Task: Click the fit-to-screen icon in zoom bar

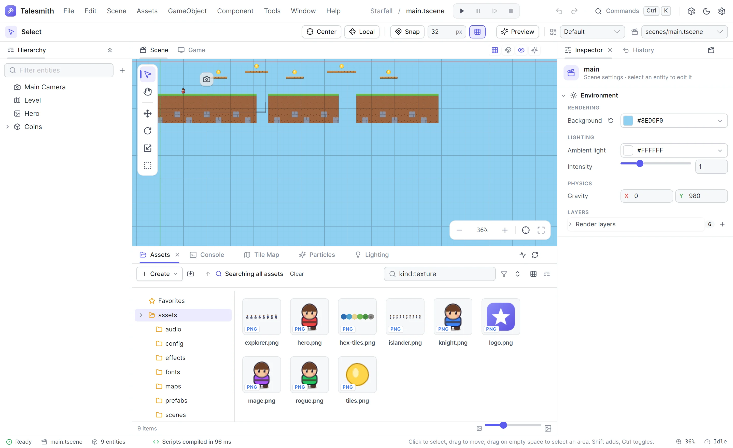Action: click(x=541, y=230)
